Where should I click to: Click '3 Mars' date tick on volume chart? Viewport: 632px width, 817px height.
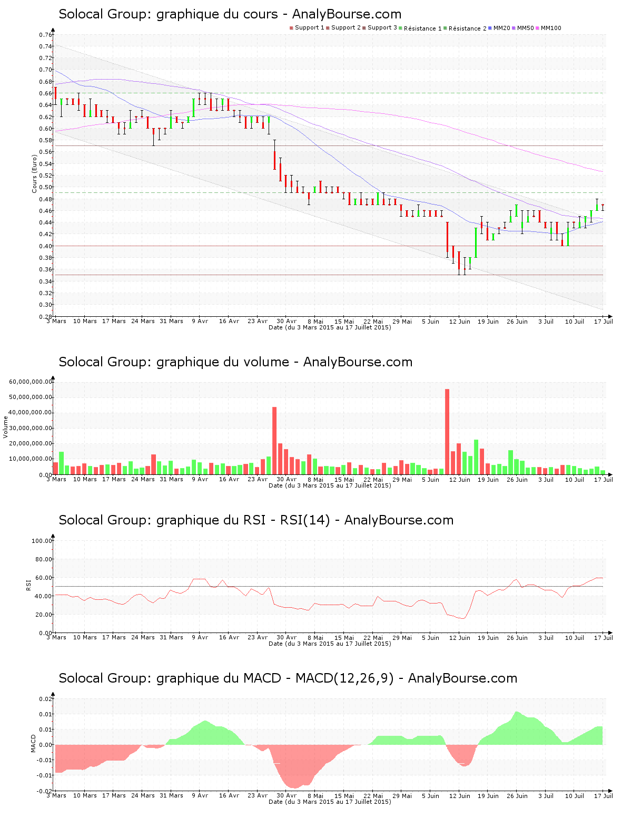click(56, 479)
